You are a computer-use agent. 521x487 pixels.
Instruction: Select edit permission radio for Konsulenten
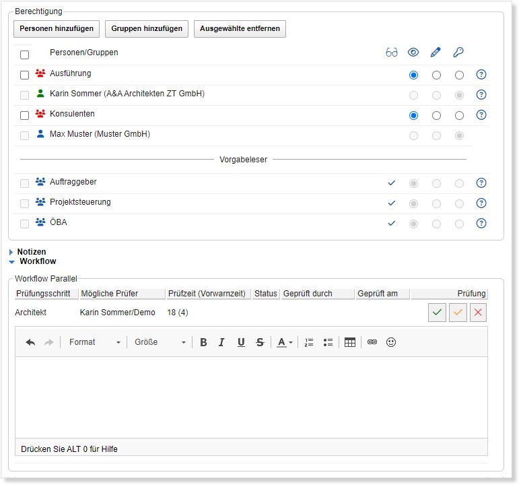[x=436, y=115]
